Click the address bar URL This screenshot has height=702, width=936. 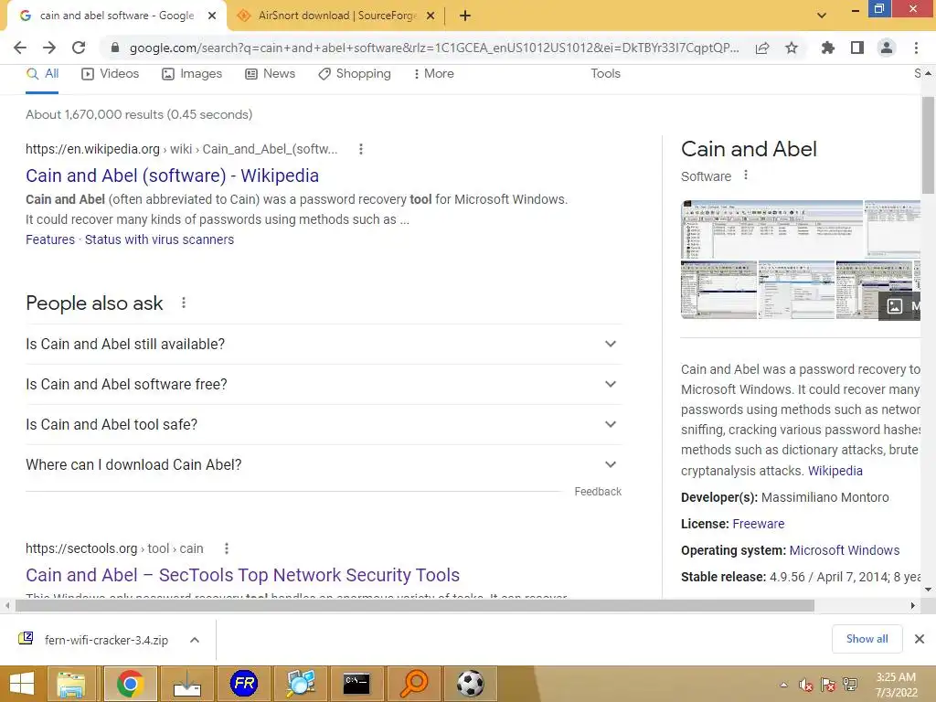tap(434, 48)
